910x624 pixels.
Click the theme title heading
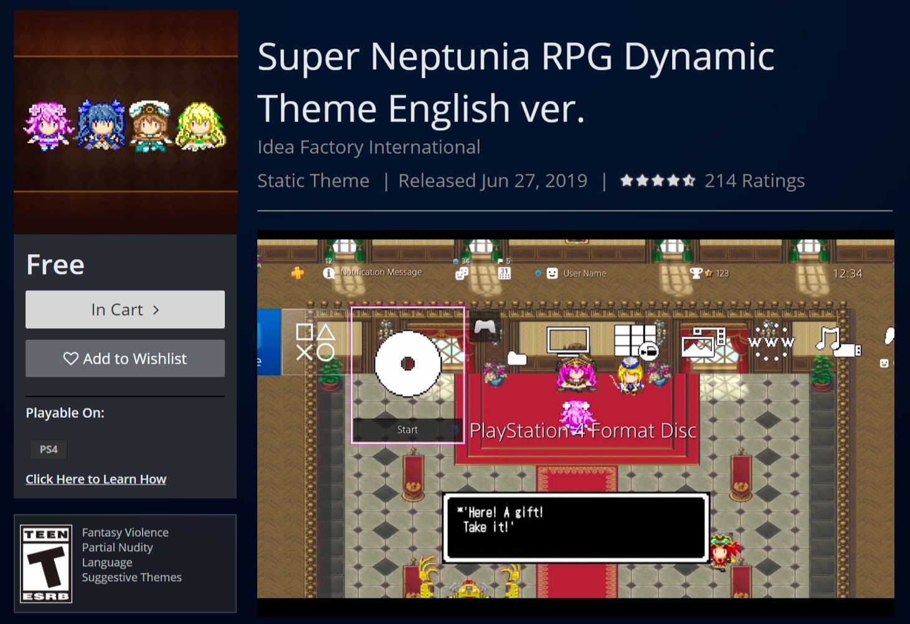[516, 82]
